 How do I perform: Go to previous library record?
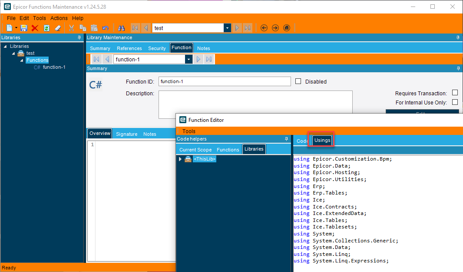click(146, 28)
